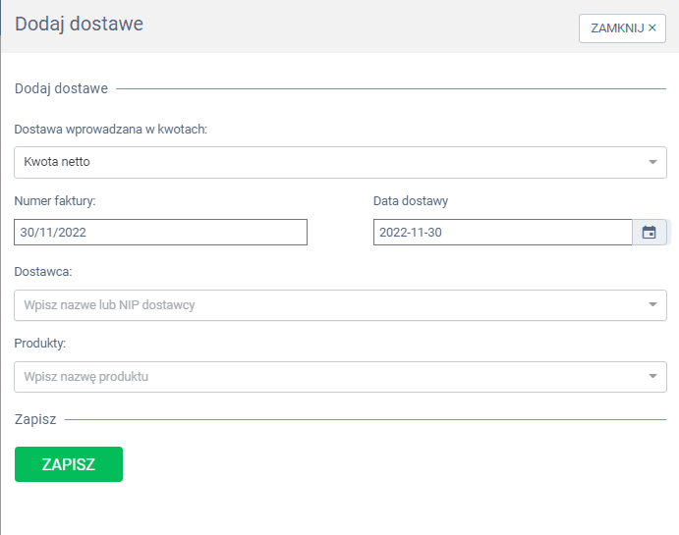The height and width of the screenshot is (535, 679).
Task: Click the gray dialog header bar
Action: tap(344, 27)
